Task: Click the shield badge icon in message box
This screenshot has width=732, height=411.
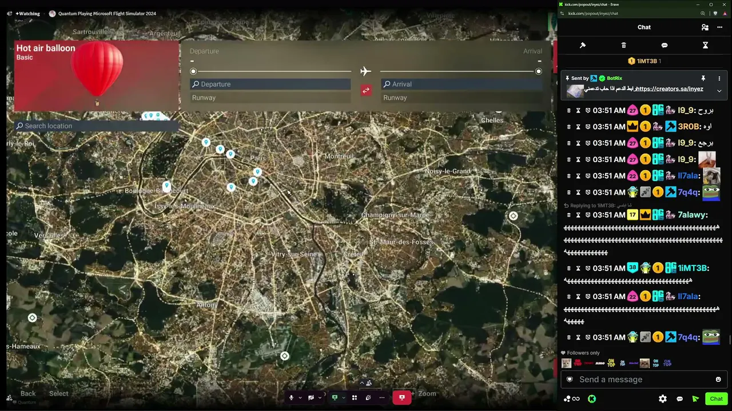Action: 569,380
